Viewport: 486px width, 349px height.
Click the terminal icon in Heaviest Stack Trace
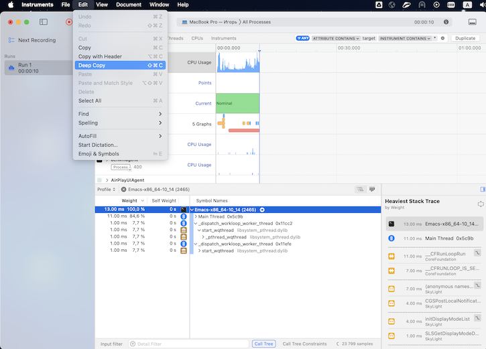pos(391,224)
